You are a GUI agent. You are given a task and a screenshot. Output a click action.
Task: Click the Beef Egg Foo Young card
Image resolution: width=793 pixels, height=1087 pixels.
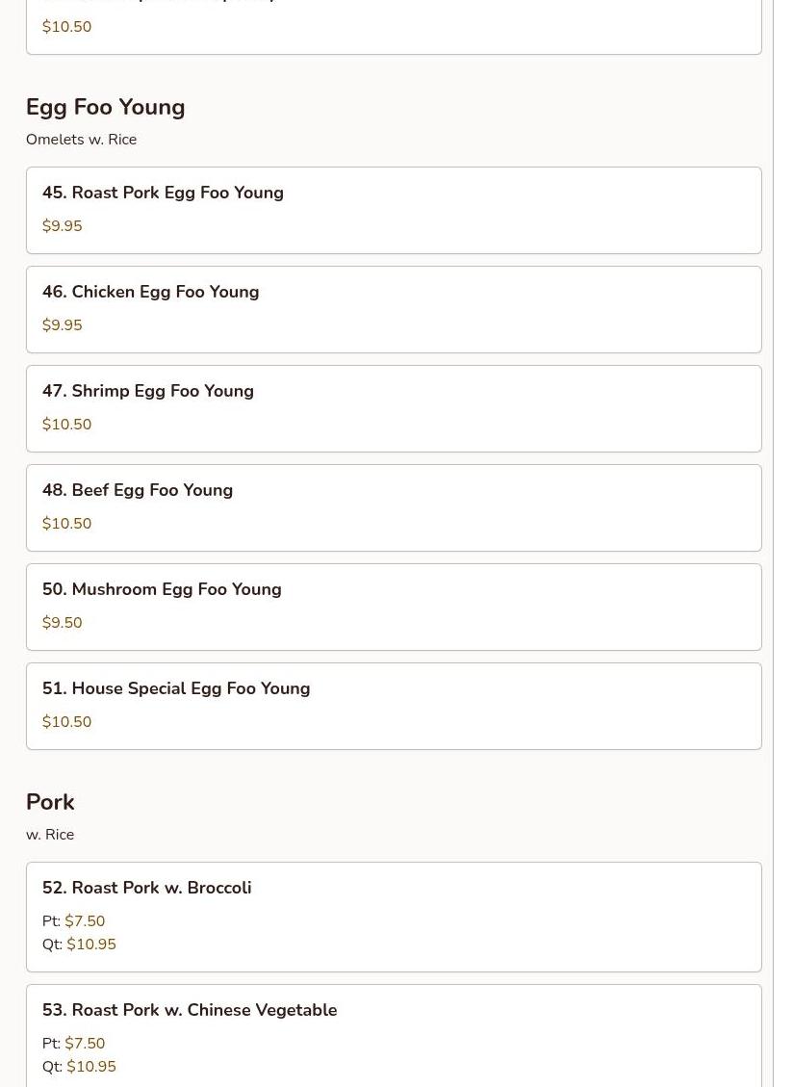tap(394, 507)
